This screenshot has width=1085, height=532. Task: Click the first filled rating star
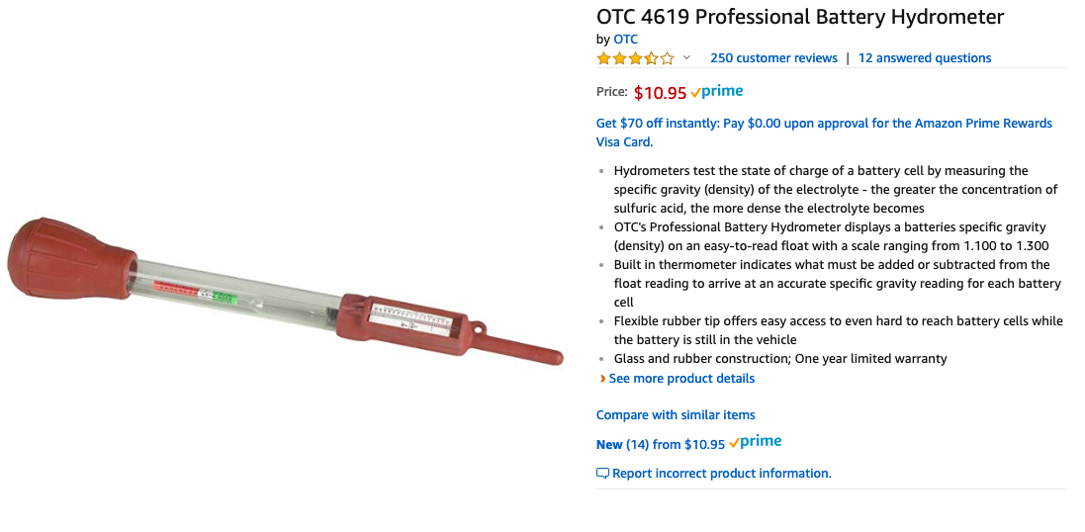click(x=603, y=58)
